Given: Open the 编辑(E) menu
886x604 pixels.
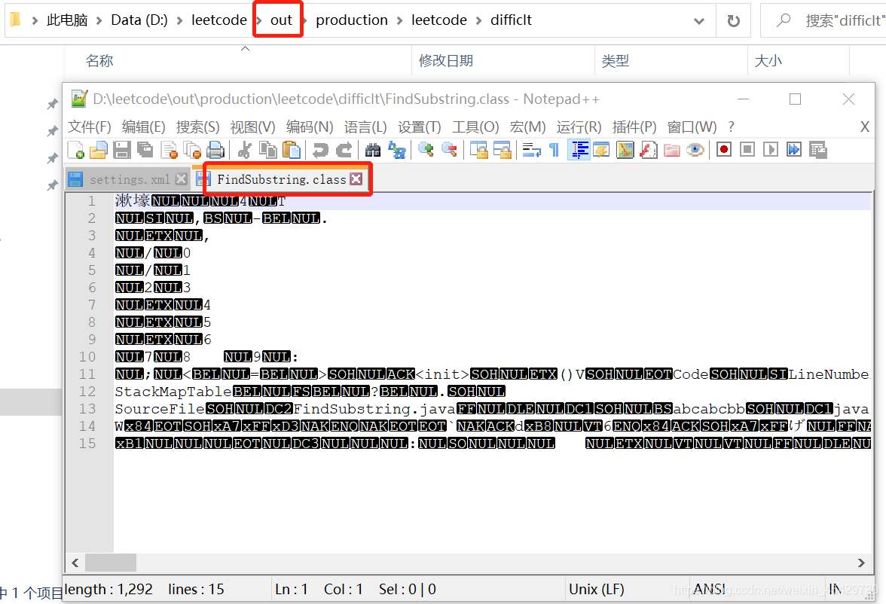Looking at the screenshot, I should (x=143, y=127).
